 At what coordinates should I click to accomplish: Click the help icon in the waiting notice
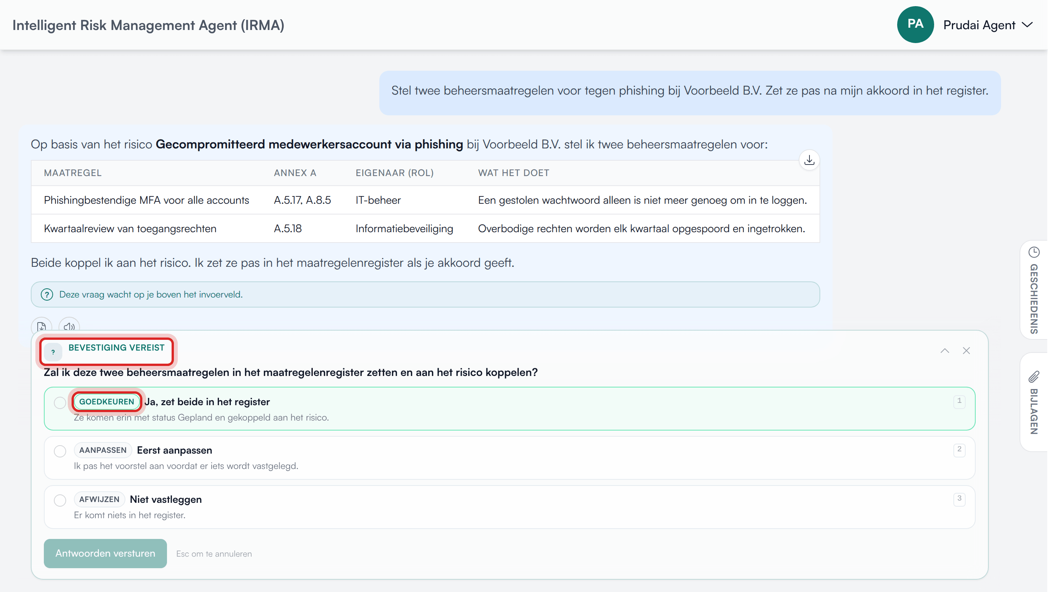point(47,294)
